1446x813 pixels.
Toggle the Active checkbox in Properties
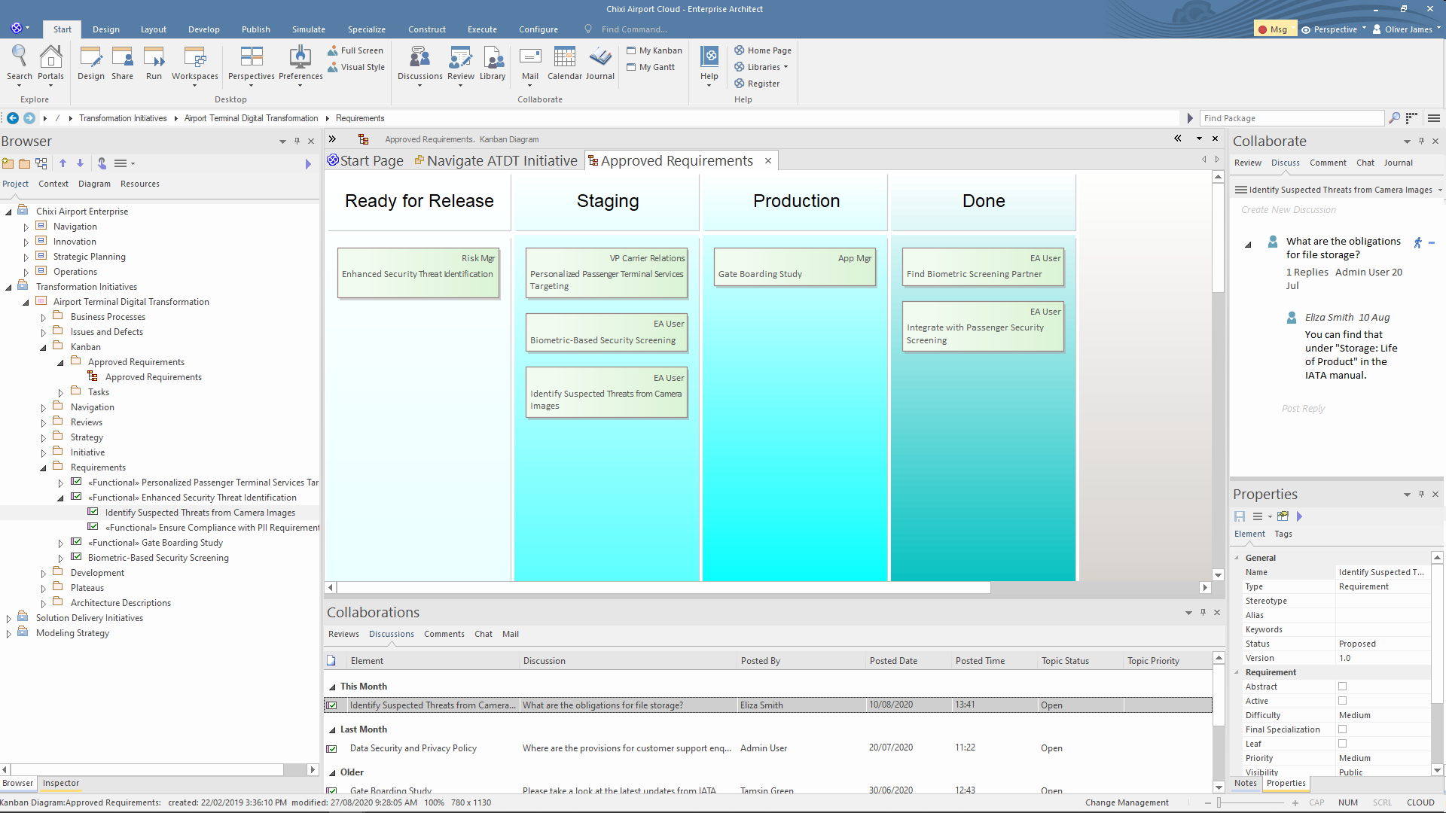tap(1342, 701)
